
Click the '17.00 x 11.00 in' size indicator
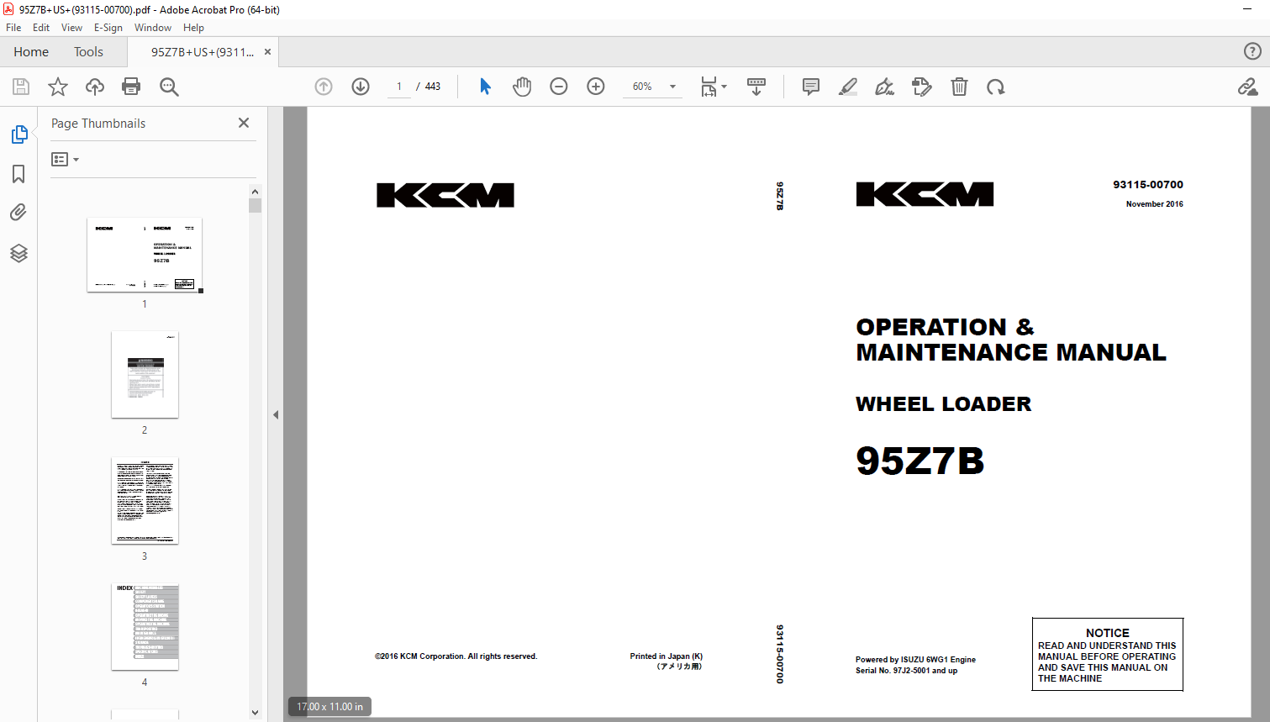(330, 707)
